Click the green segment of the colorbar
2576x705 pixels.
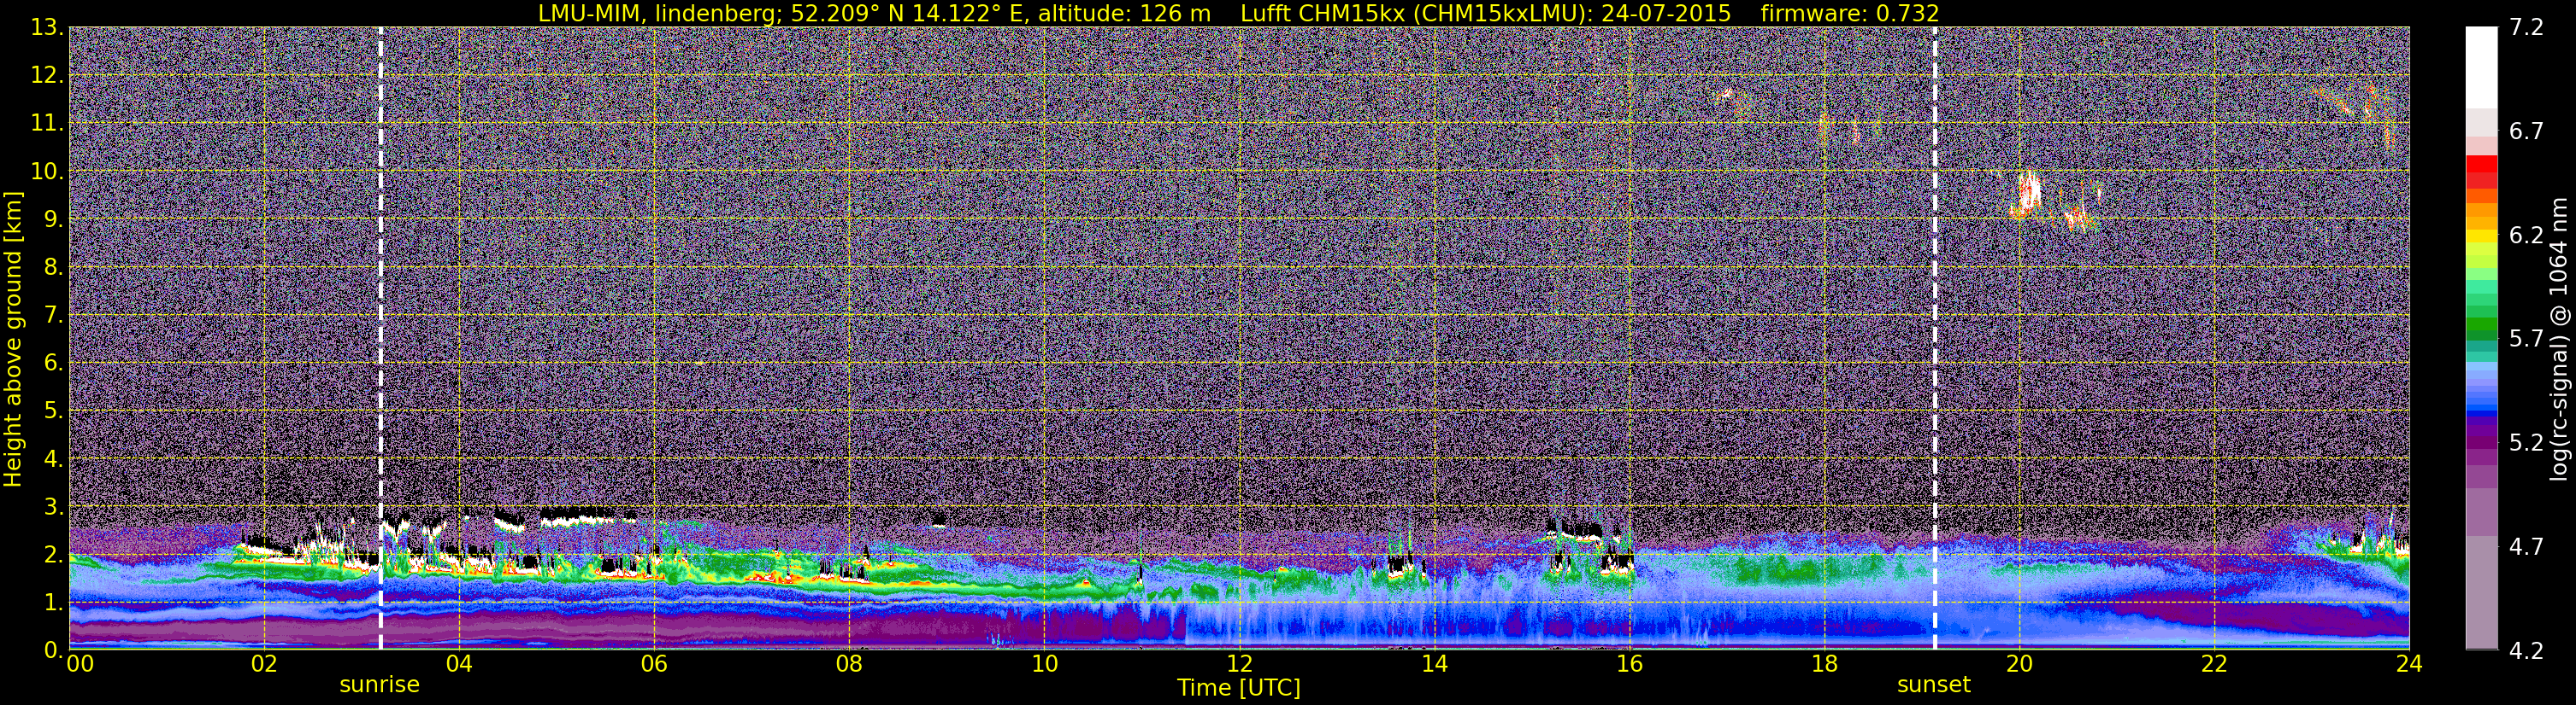click(x=2481, y=323)
